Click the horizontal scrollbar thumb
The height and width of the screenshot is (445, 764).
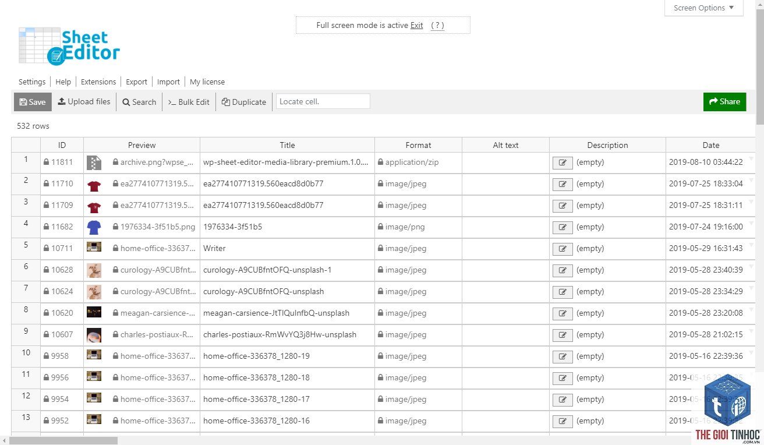coord(63,441)
